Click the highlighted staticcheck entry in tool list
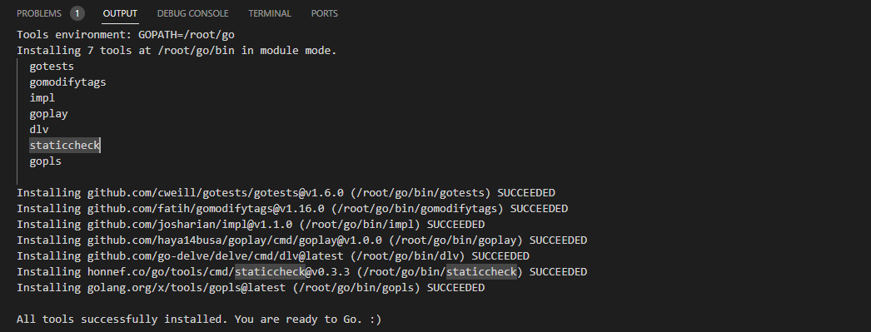 [64, 146]
